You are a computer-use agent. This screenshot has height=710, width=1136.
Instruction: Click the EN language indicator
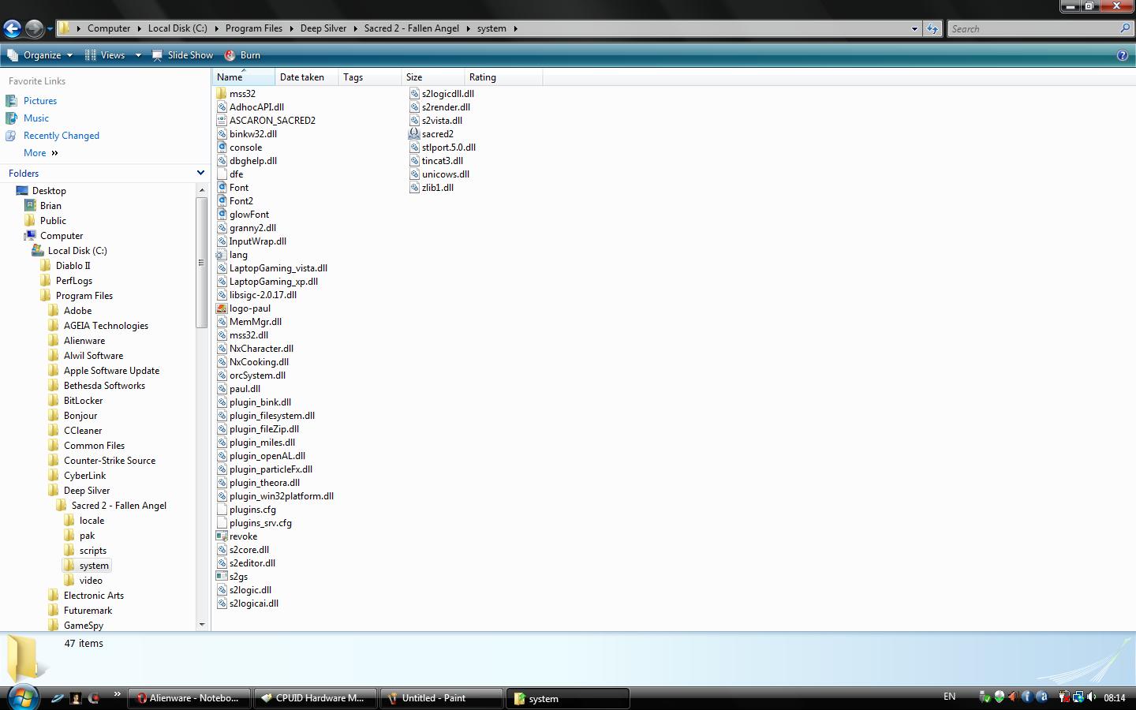950,697
